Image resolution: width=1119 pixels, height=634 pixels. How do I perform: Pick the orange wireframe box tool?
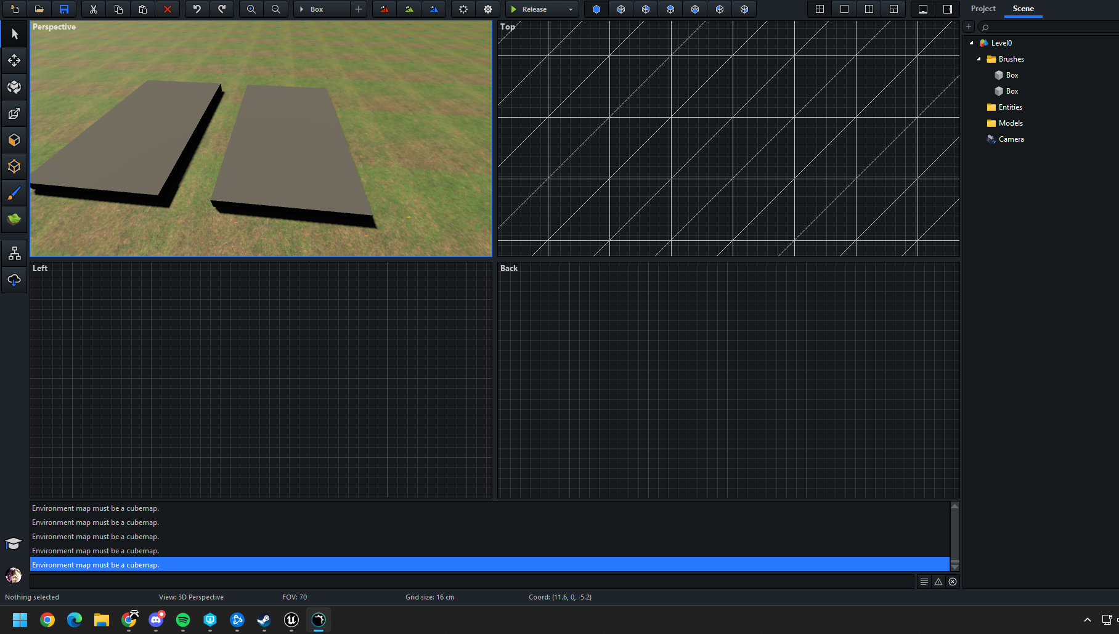tap(14, 166)
